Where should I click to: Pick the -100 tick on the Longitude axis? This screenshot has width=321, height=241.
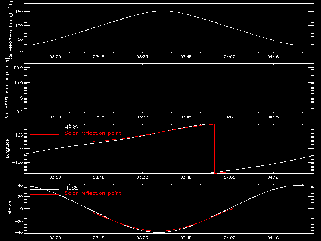click(x=18, y=162)
